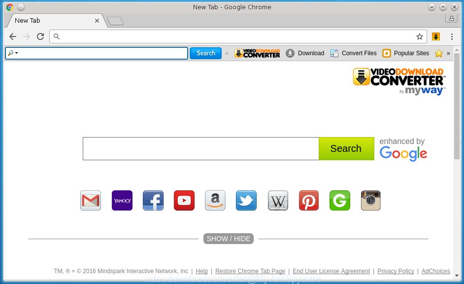464x284 pixels.
Task: Click the Convert Files toolbar icon
Action: point(334,53)
